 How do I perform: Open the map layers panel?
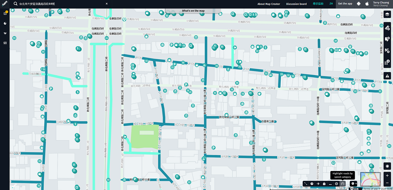click(x=387, y=15)
